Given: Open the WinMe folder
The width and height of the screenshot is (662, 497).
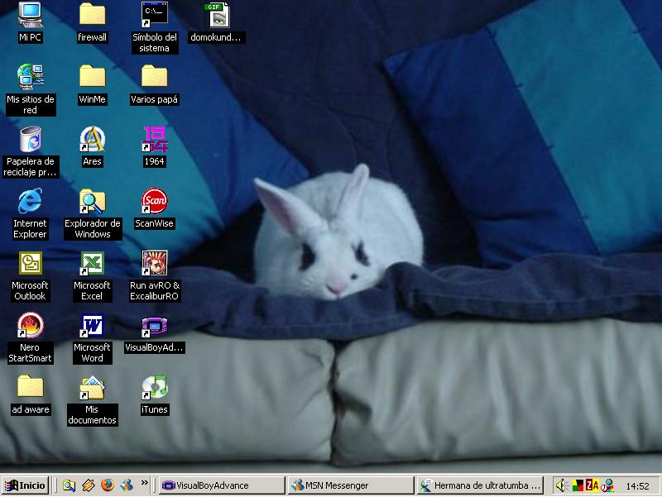Looking at the screenshot, I should (92, 76).
